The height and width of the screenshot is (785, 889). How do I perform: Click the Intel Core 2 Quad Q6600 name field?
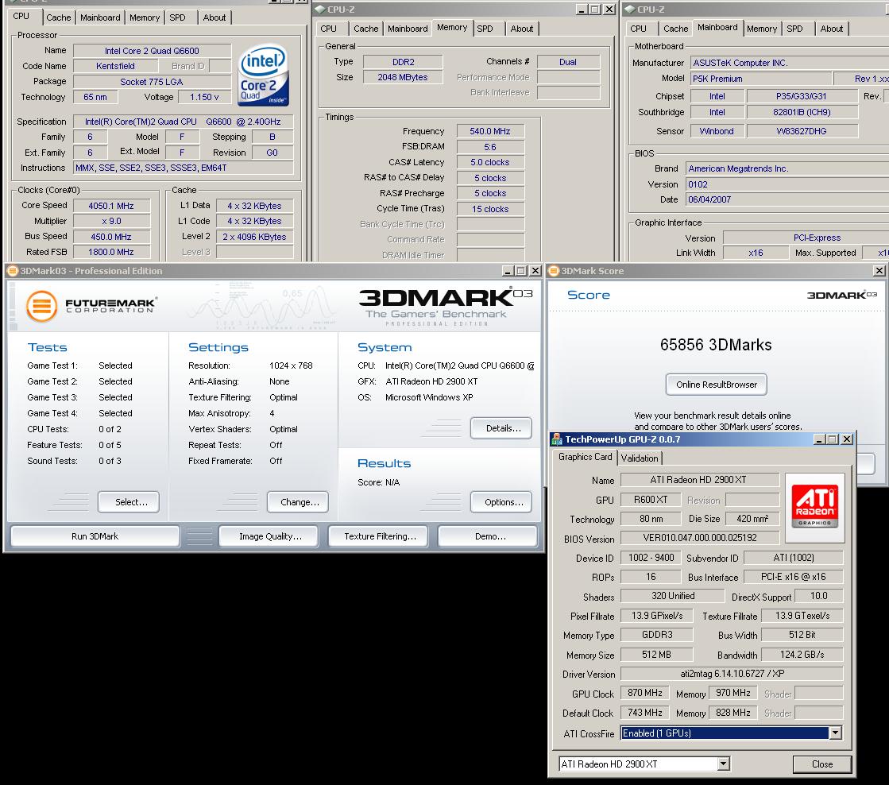click(x=152, y=51)
